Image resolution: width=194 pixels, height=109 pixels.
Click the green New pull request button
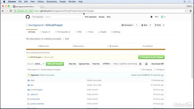(x=55, y=64)
